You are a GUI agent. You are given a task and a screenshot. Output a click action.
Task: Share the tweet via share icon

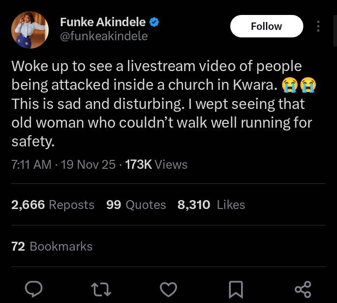(303, 289)
